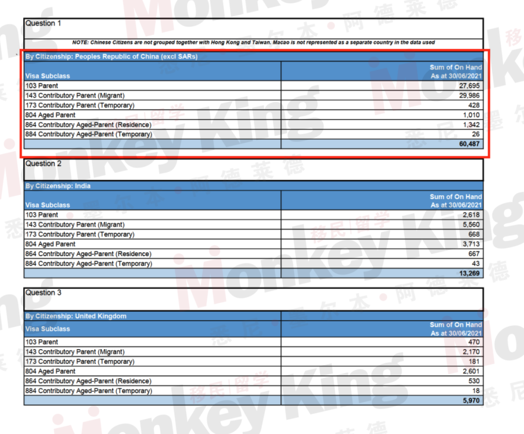Click the value 26

476,134
